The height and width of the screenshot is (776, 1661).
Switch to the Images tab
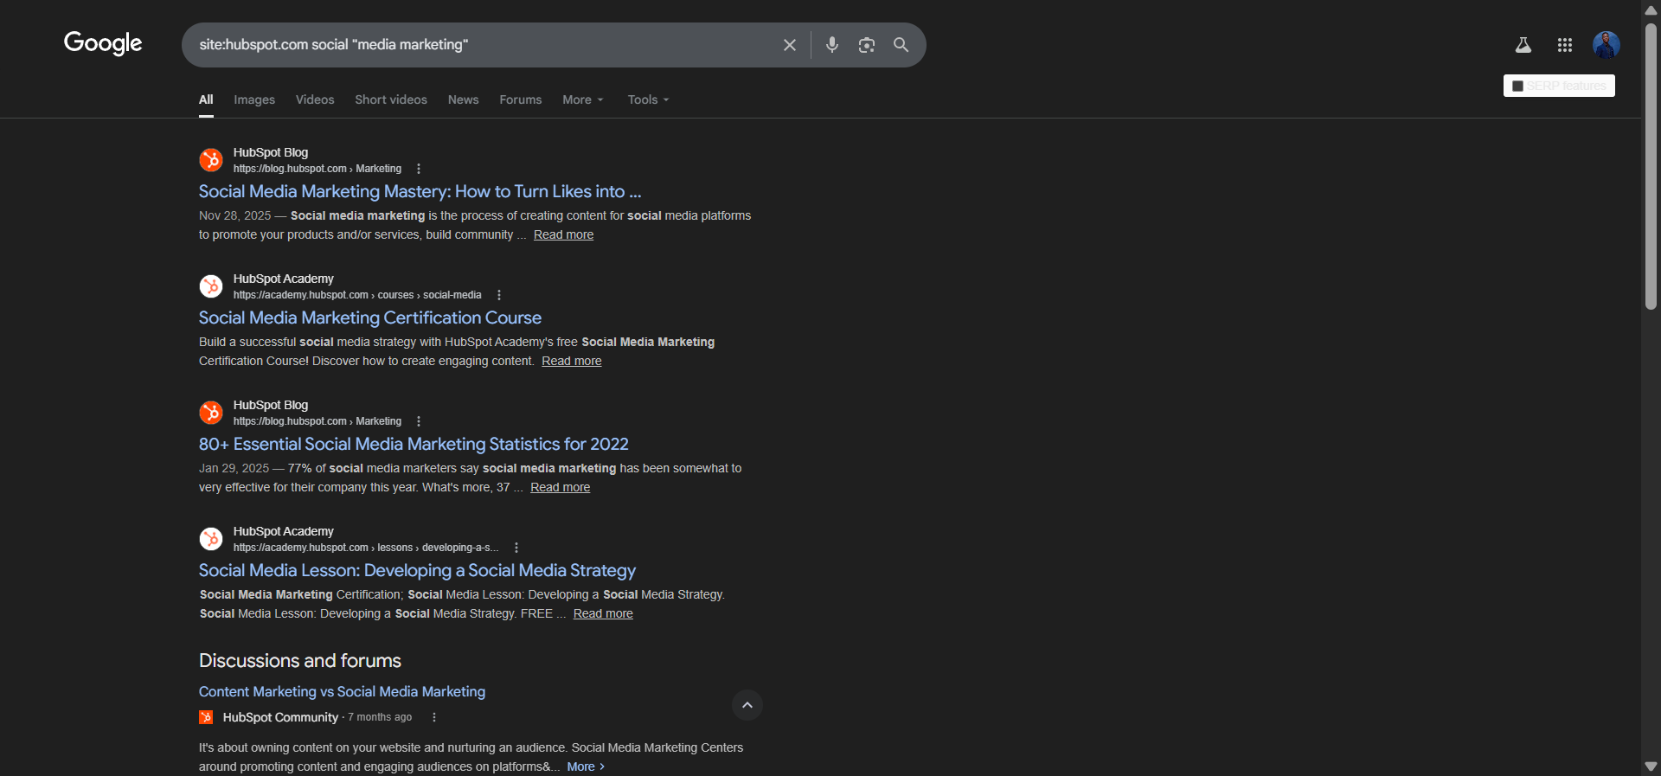[254, 99]
